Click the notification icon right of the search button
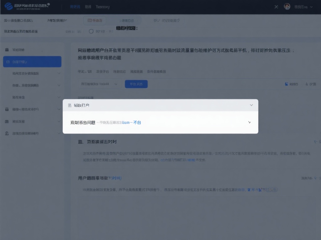The height and width of the screenshot is (240, 321). click(286, 84)
